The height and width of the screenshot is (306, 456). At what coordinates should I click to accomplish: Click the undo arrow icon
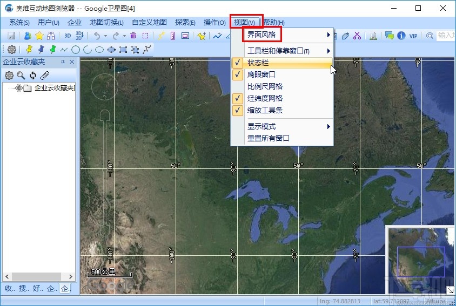coord(97,36)
